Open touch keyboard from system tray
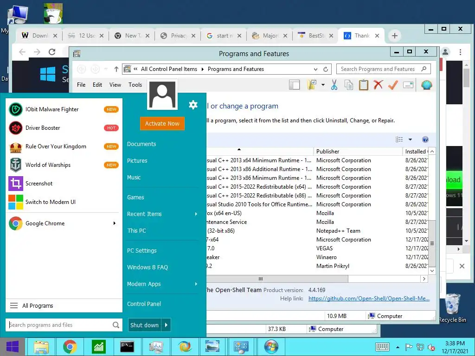This screenshot has width=475, height=356. [x=382, y=347]
